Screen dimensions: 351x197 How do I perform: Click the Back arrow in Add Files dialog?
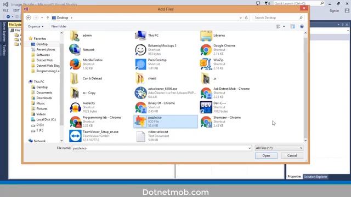[x=29, y=18]
